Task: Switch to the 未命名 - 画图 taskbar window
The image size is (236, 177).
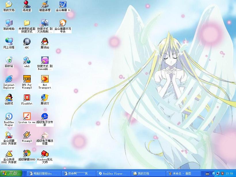Action: click(x=183, y=174)
